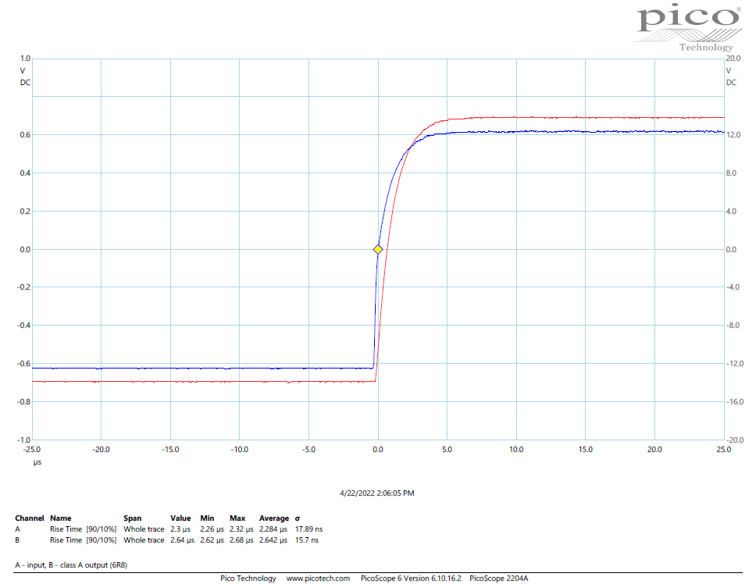The image size is (756, 584).
Task: Click the -25.0 time axis label
Action: 32,450
